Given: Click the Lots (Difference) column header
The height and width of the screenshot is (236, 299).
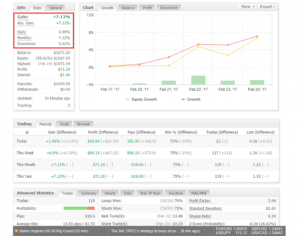Looking at the screenshot, I should click(260, 132).
